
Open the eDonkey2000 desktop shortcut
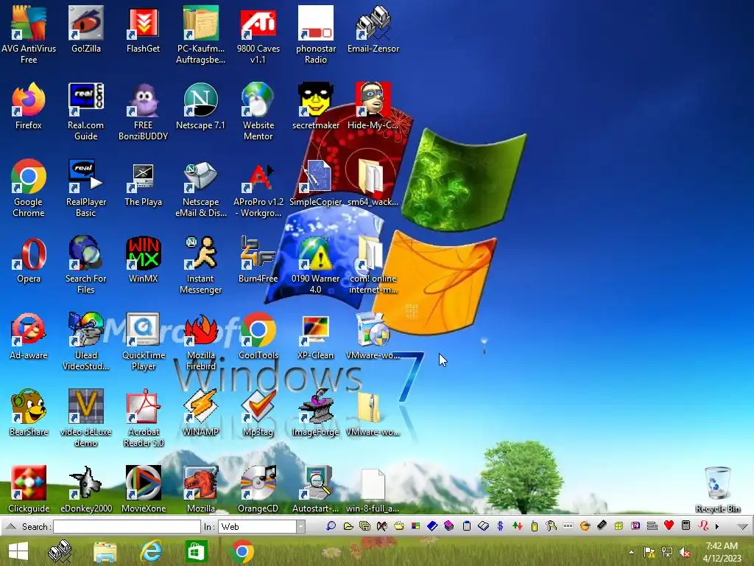86,489
